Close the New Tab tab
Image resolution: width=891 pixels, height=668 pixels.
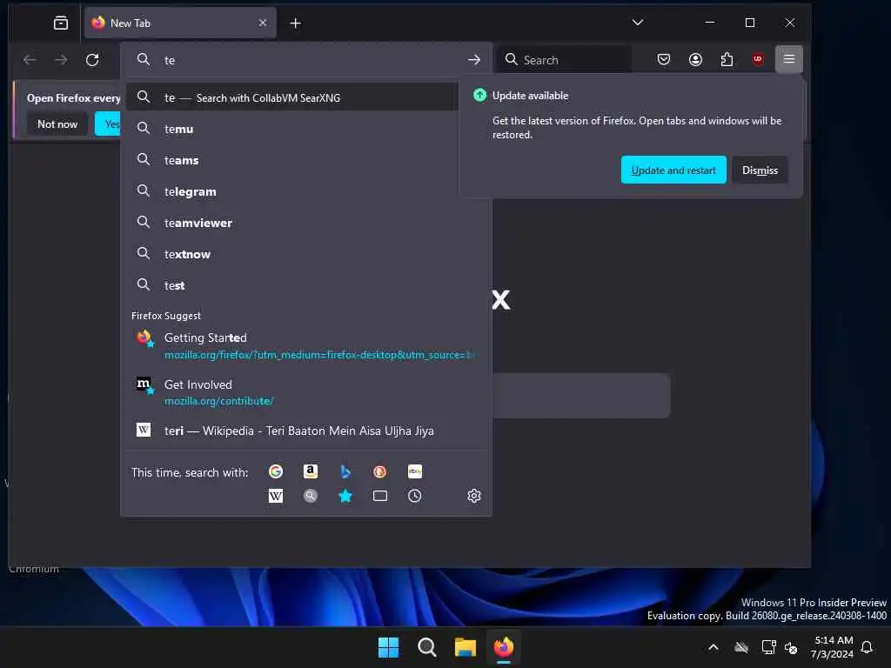click(x=263, y=23)
